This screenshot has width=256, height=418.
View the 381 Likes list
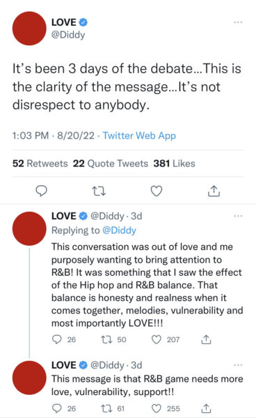[174, 164]
